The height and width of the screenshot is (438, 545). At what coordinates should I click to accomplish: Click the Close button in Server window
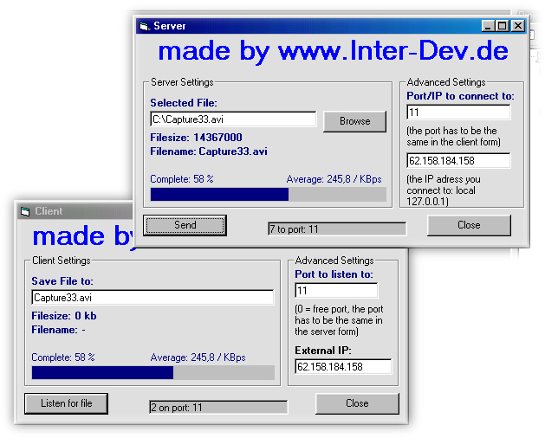(469, 225)
